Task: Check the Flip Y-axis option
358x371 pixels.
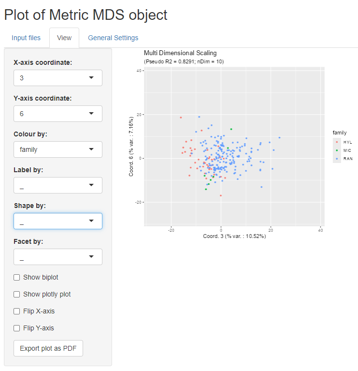Action: click(16, 328)
